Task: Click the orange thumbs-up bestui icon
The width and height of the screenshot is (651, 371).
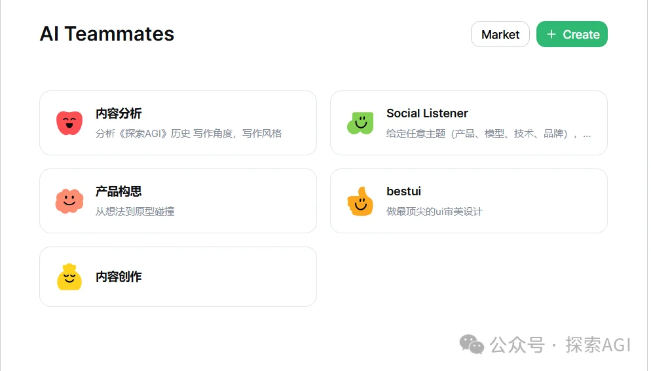Action: click(360, 201)
